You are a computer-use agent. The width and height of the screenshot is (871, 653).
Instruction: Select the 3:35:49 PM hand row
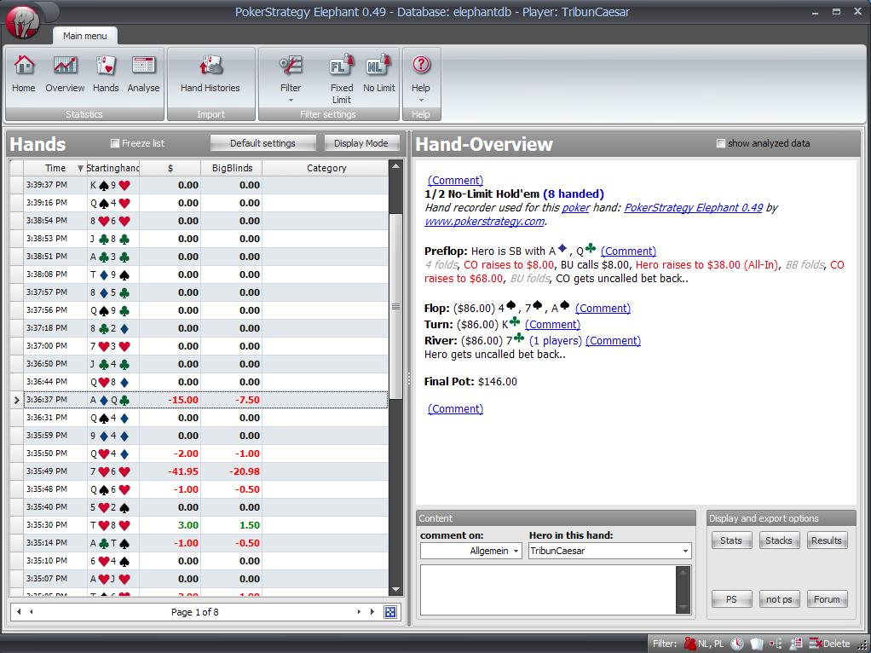coord(206,471)
